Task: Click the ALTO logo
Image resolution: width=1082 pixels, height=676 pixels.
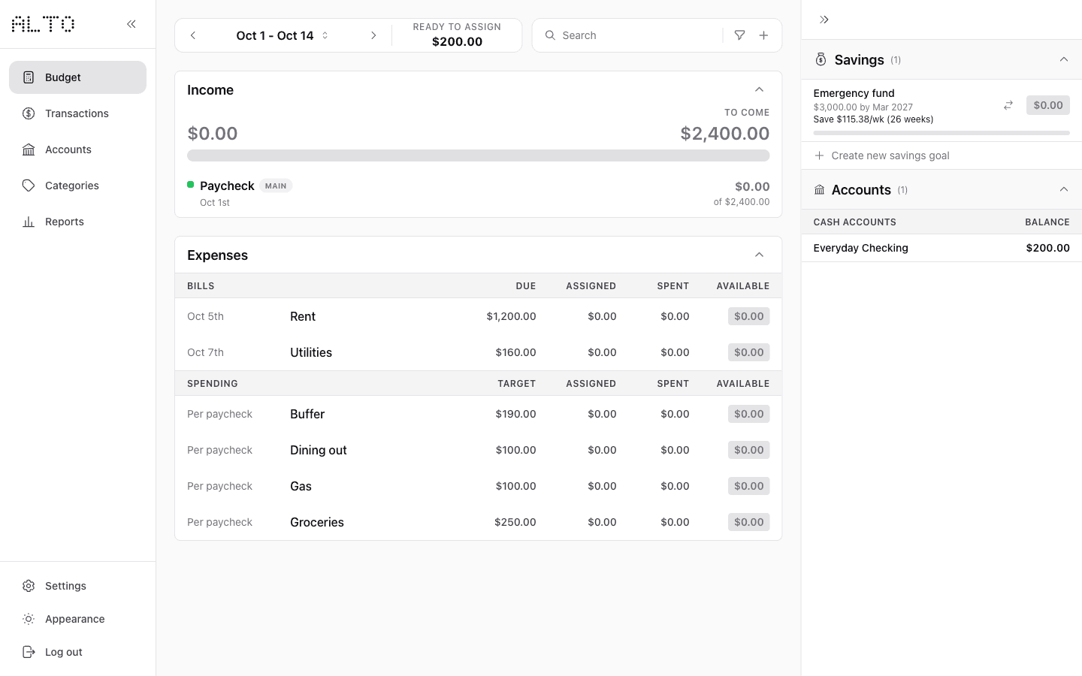Action: tap(43, 24)
